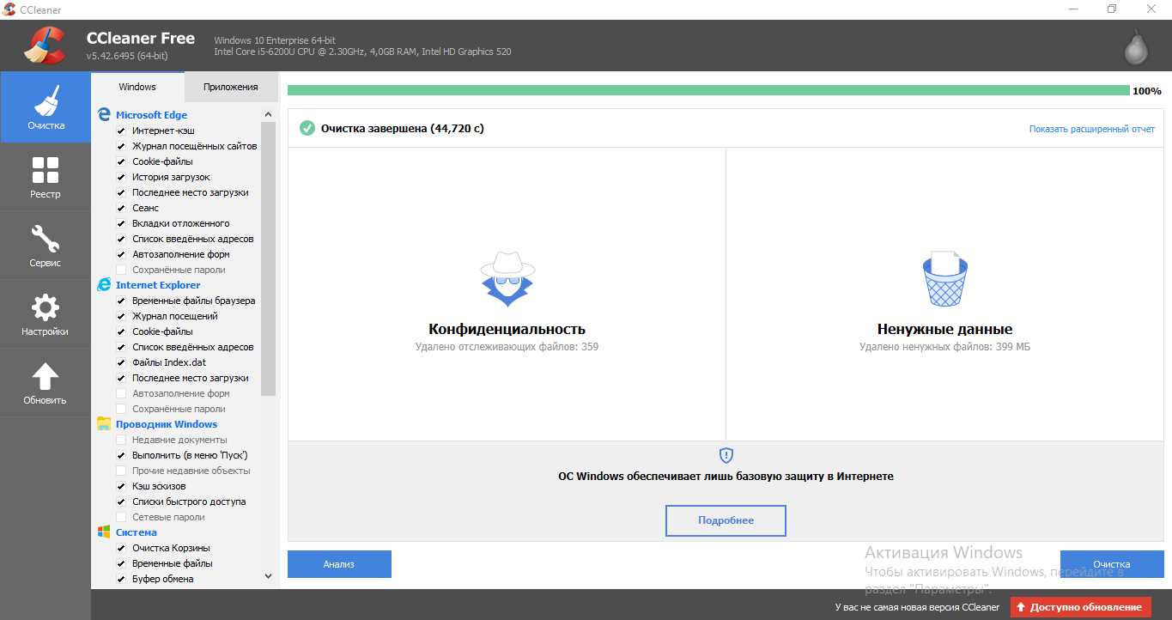This screenshot has width=1172, height=620.
Task: Click the shield warning icon
Action: (x=726, y=455)
